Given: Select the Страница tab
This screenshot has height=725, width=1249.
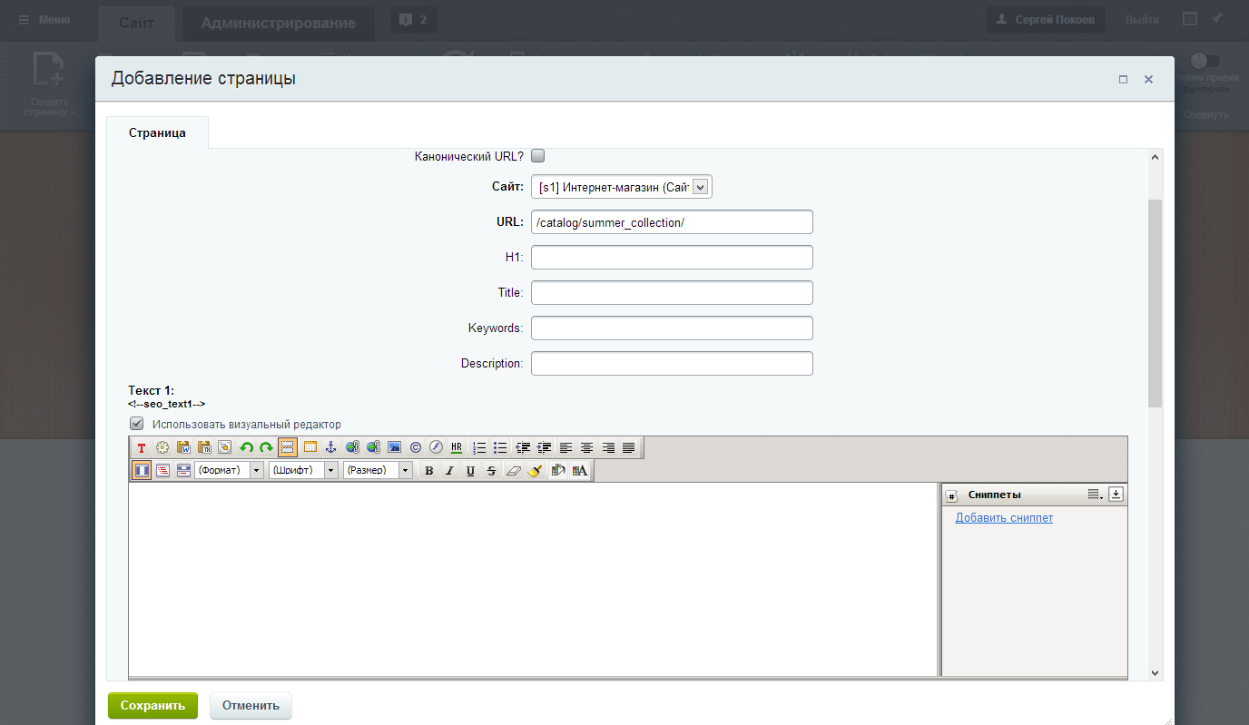Looking at the screenshot, I should click(x=157, y=132).
